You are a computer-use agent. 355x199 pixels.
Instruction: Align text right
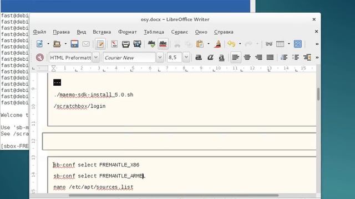coord(258,57)
